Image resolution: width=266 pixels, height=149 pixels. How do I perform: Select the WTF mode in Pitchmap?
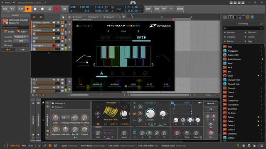click(x=141, y=38)
